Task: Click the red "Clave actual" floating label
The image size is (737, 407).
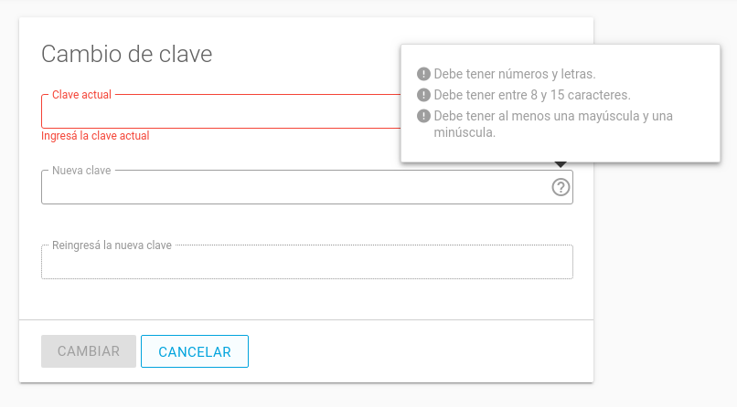Action: point(81,95)
